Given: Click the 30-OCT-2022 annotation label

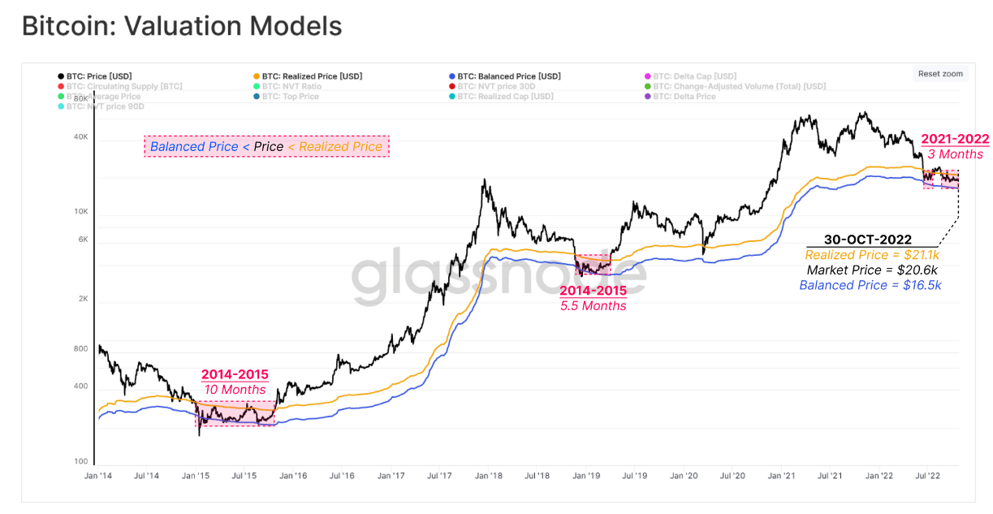Looking at the screenshot, I should [870, 240].
